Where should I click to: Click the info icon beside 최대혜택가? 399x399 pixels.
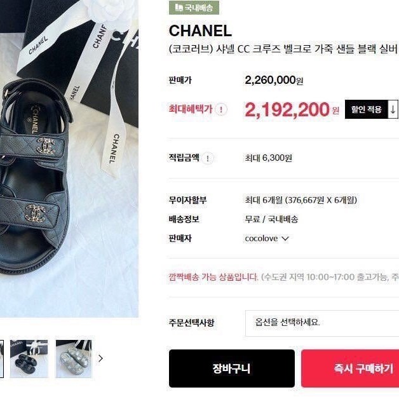221,110
